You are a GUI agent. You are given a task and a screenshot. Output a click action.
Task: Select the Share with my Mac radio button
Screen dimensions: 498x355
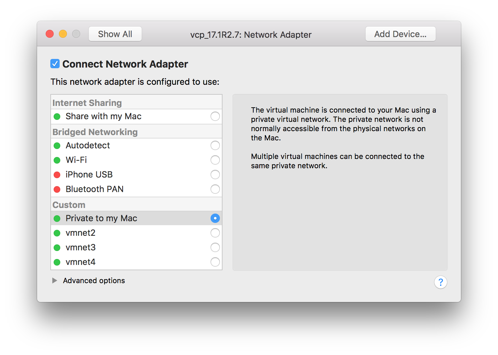[x=215, y=116]
